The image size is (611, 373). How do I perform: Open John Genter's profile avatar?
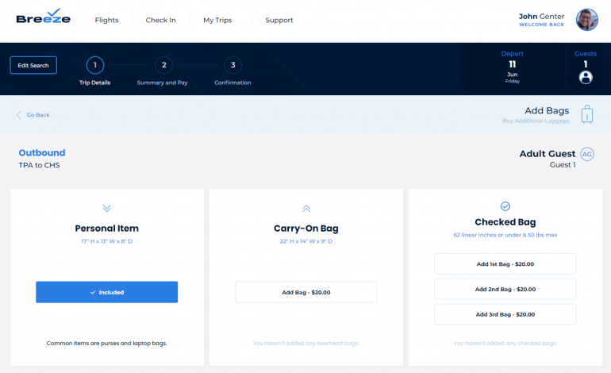pyautogui.click(x=587, y=20)
